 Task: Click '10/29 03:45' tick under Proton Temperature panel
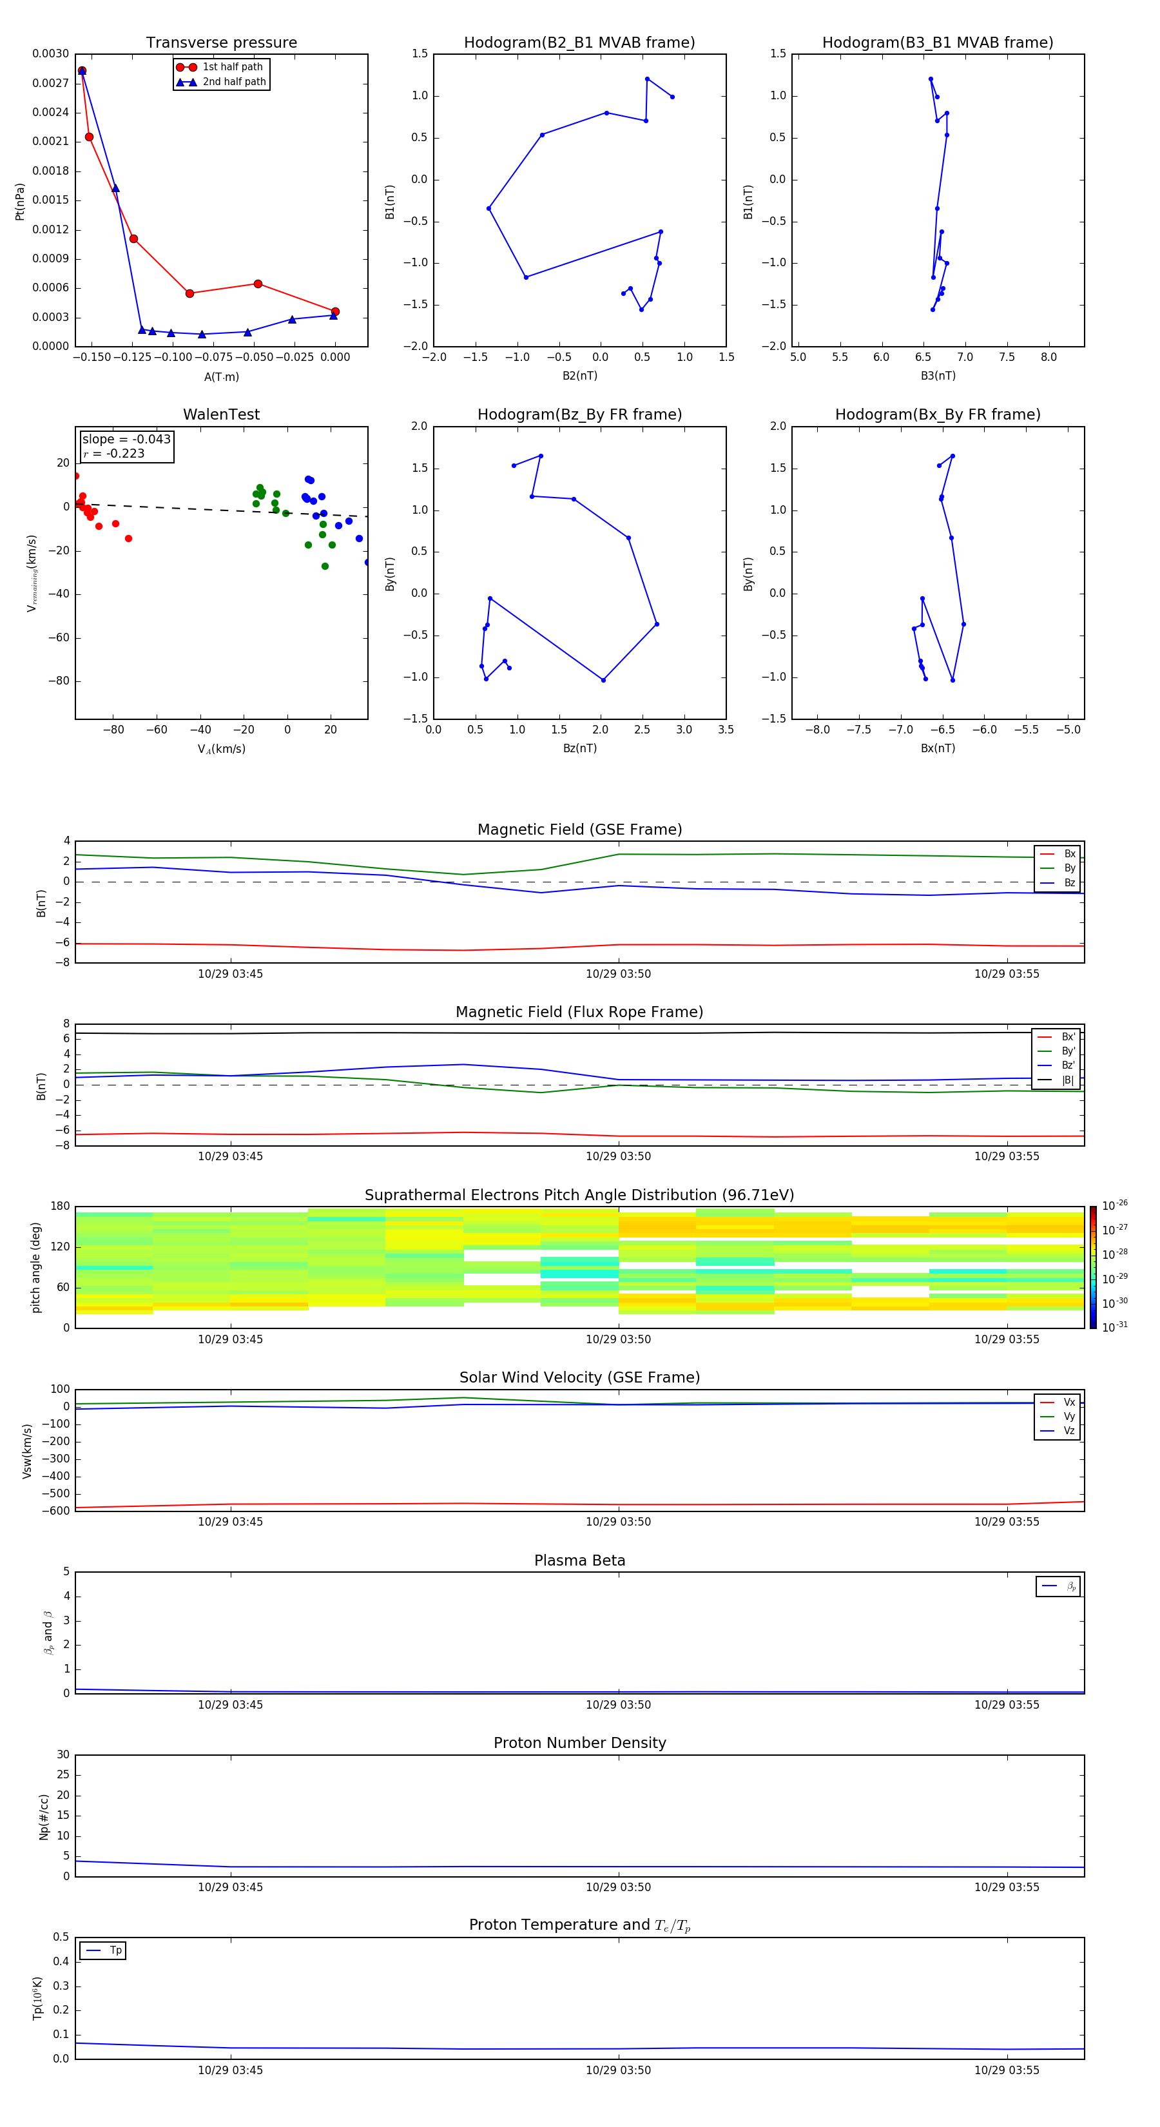tap(230, 2070)
